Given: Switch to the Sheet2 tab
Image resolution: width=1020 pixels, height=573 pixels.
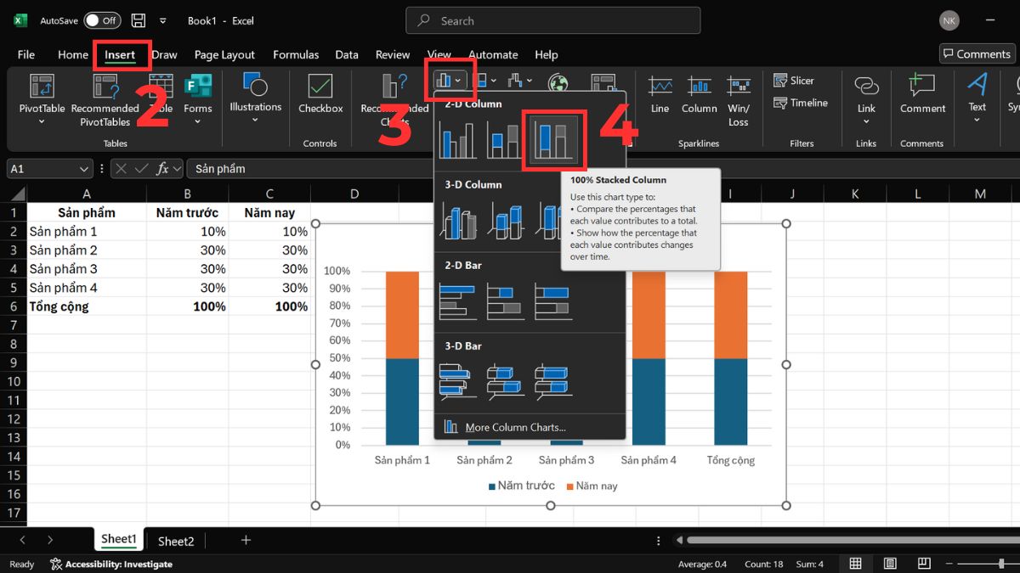Looking at the screenshot, I should coord(176,541).
